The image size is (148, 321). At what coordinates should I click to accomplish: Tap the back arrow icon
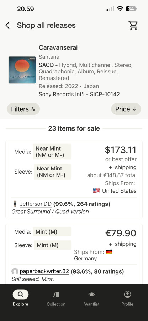pyautogui.click(x=7, y=26)
